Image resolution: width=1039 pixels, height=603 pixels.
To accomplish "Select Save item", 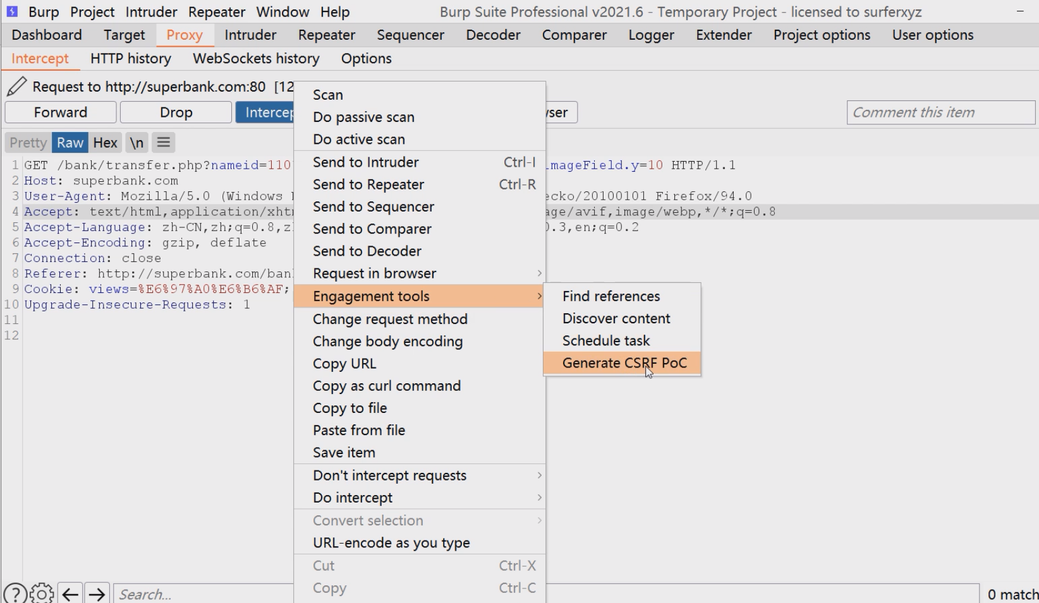I will pyautogui.click(x=420, y=452).
